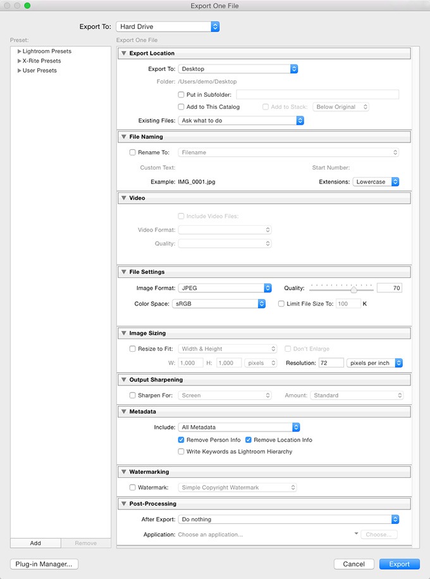The image size is (430, 579).
Task: Enable the Rename To option
Action: (x=132, y=152)
